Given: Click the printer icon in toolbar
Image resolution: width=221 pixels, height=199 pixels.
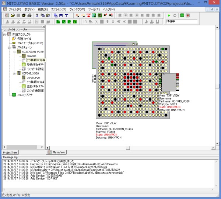Looking at the screenshot, I should pos(29,15).
